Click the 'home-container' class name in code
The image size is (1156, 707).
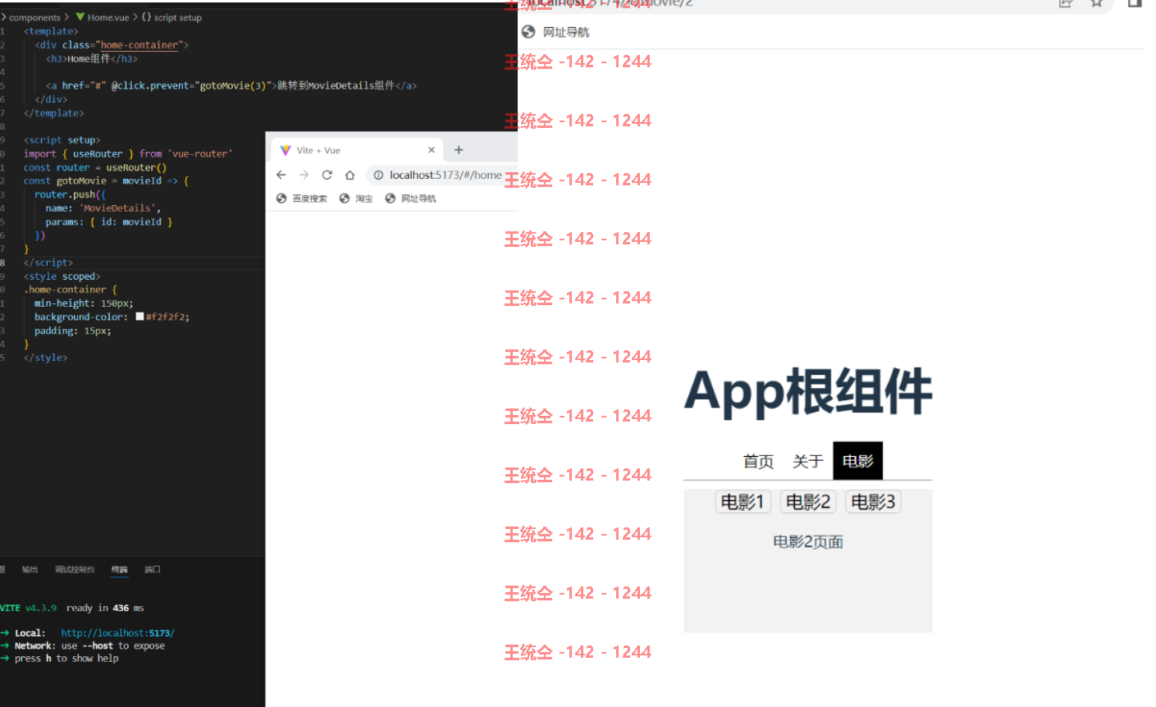[139, 45]
